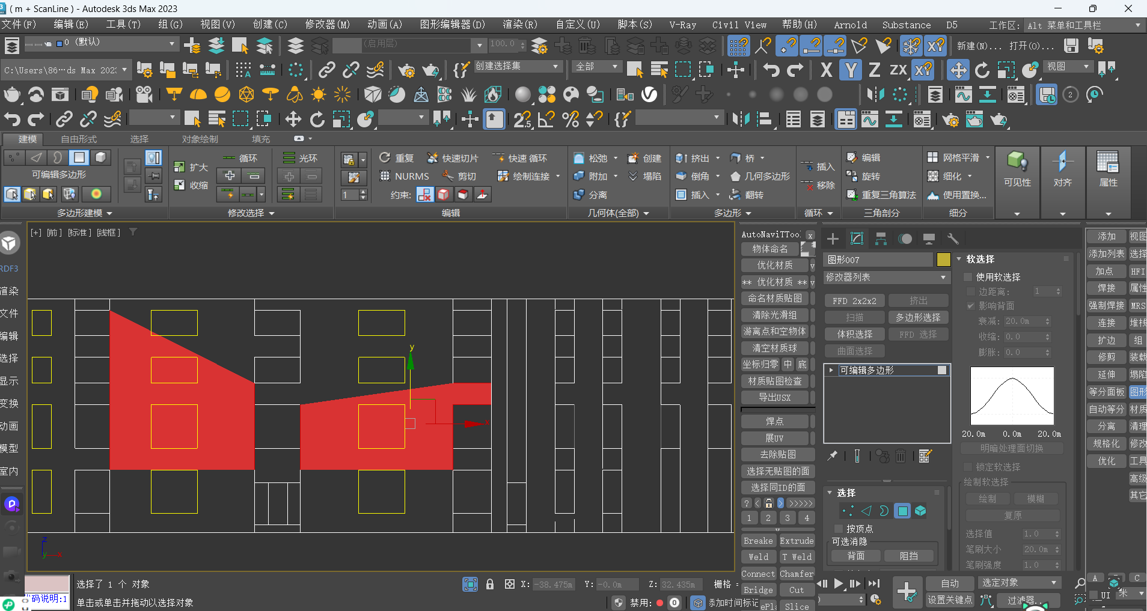Toggle Auto Key button

pos(950,583)
